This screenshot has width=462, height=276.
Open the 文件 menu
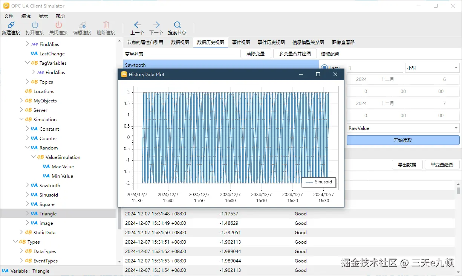click(8, 16)
